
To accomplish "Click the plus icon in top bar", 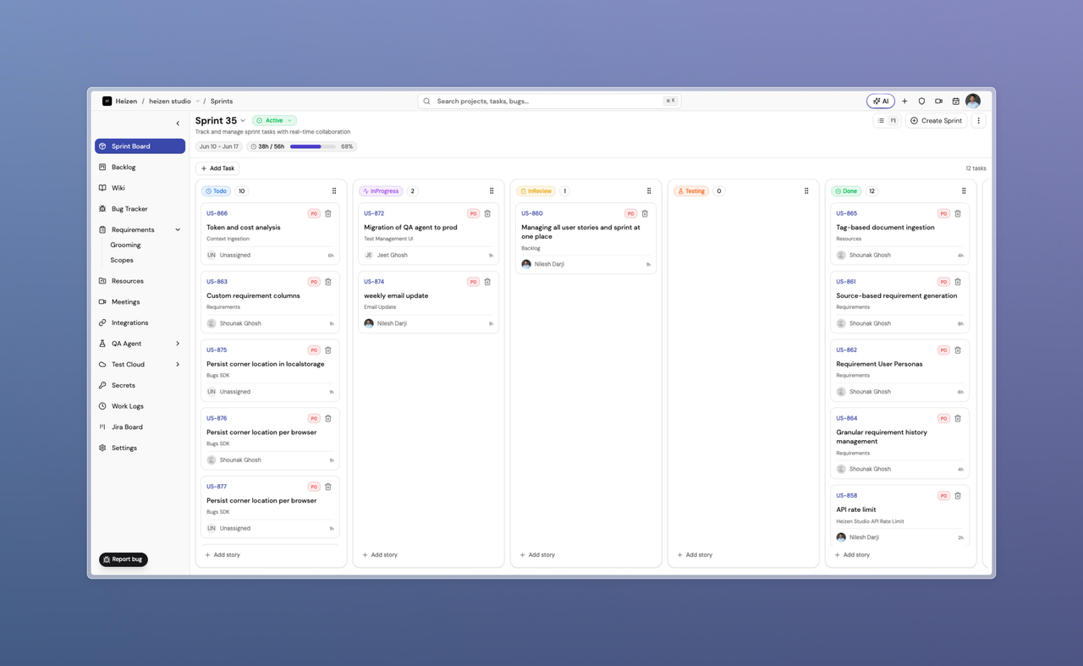I will [x=904, y=101].
